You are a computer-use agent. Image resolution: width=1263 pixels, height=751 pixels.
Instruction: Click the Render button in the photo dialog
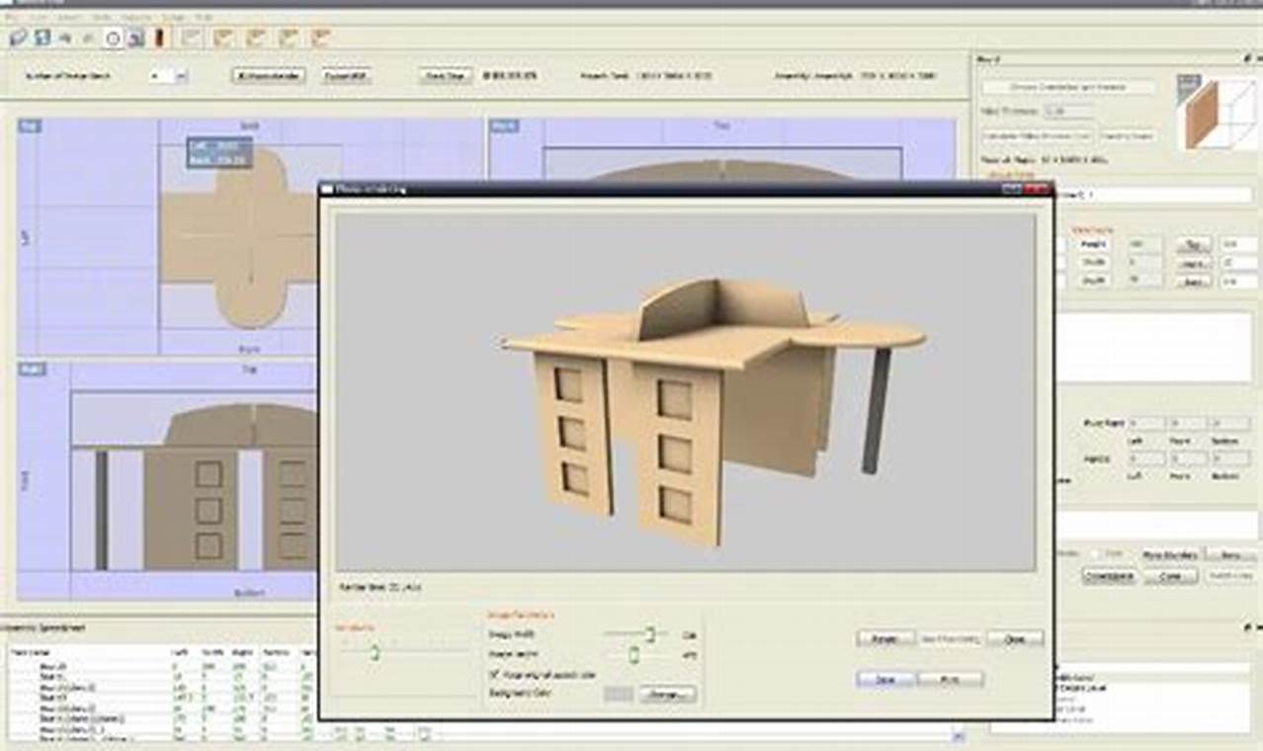tap(885, 638)
